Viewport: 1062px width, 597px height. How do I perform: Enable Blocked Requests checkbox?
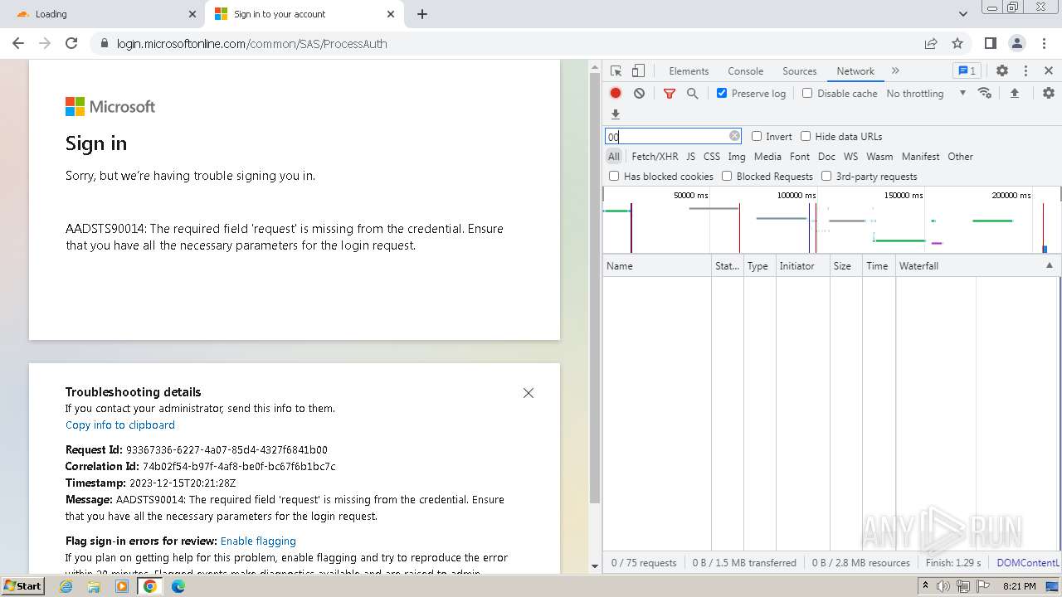[727, 176]
